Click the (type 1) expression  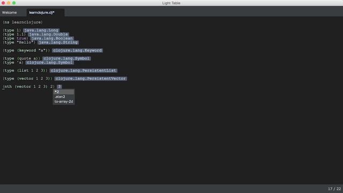pyautogui.click(x=12, y=31)
